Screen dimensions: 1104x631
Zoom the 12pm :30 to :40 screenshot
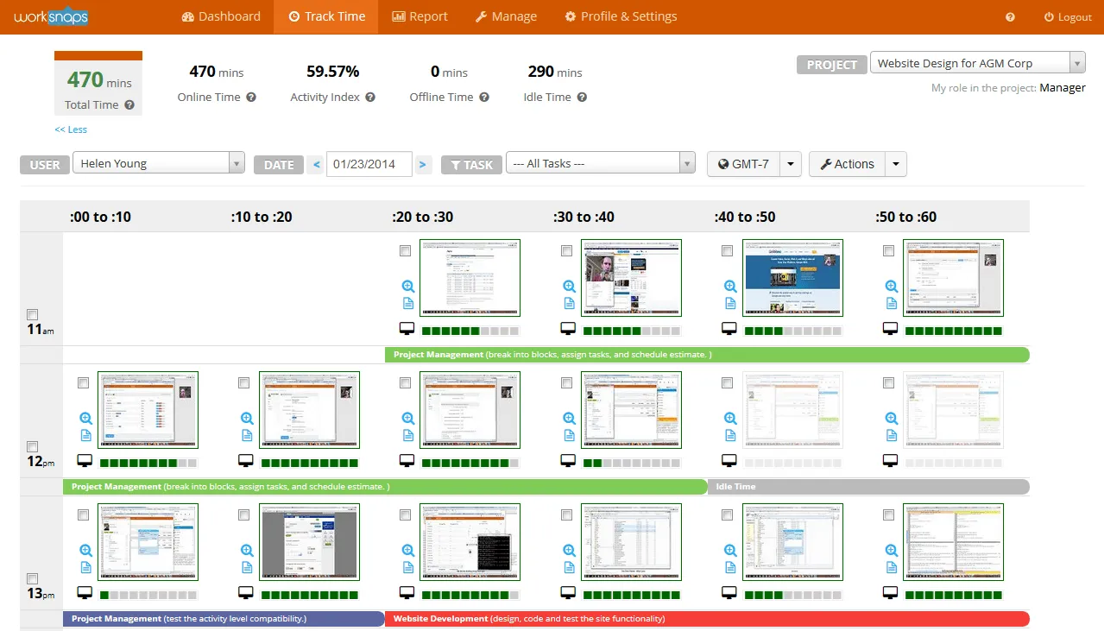pyautogui.click(x=569, y=418)
